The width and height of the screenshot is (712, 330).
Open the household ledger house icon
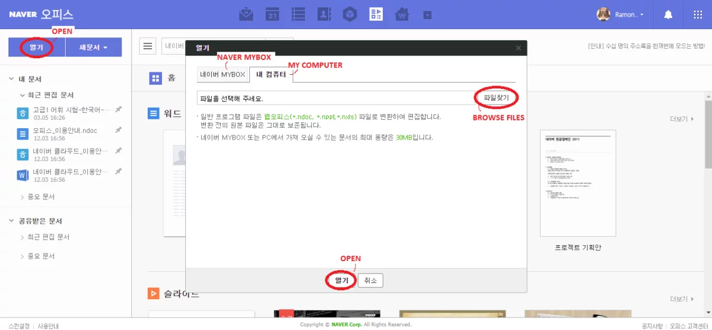[402, 14]
